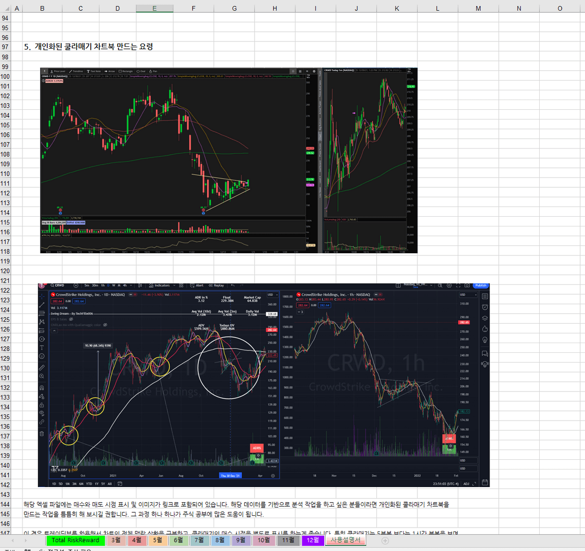Click the Replay button in chart toolbar

(x=216, y=286)
